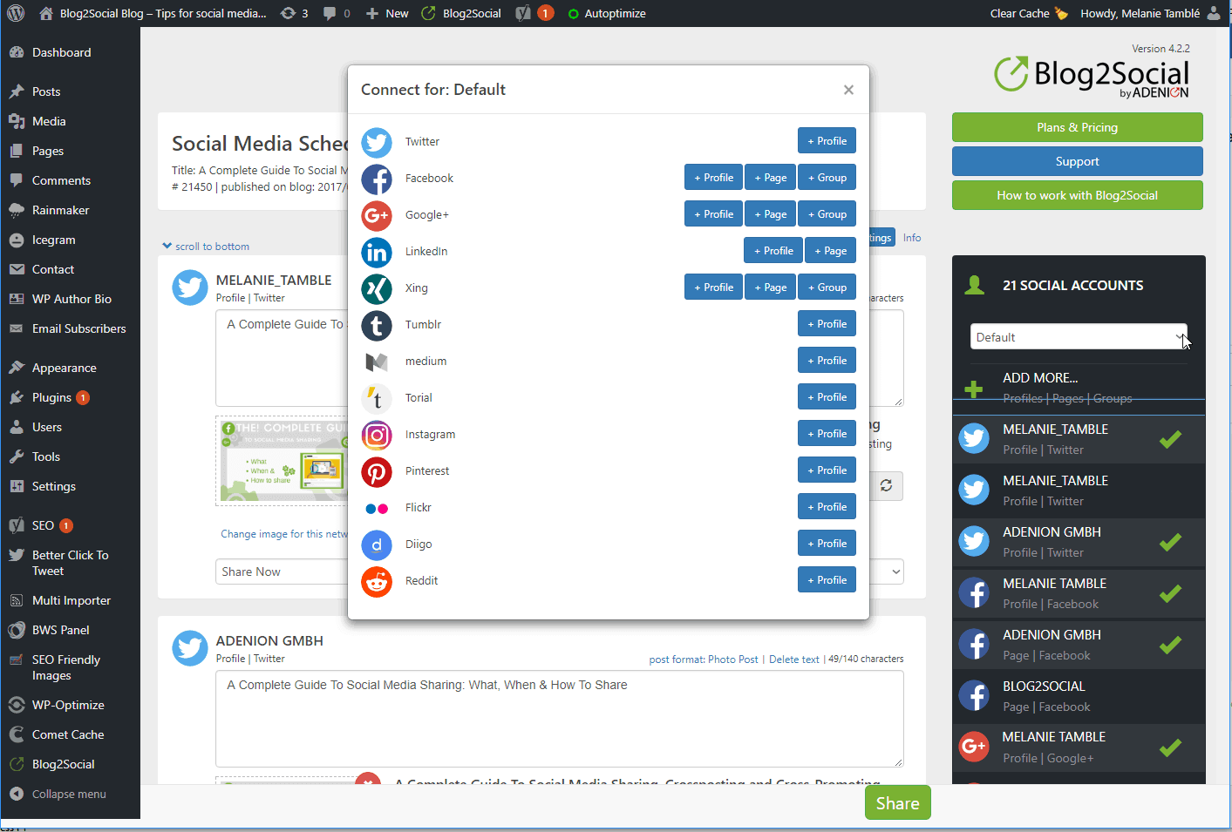Select the Reddit icon in the network list
1232x832 pixels.
pos(377,580)
